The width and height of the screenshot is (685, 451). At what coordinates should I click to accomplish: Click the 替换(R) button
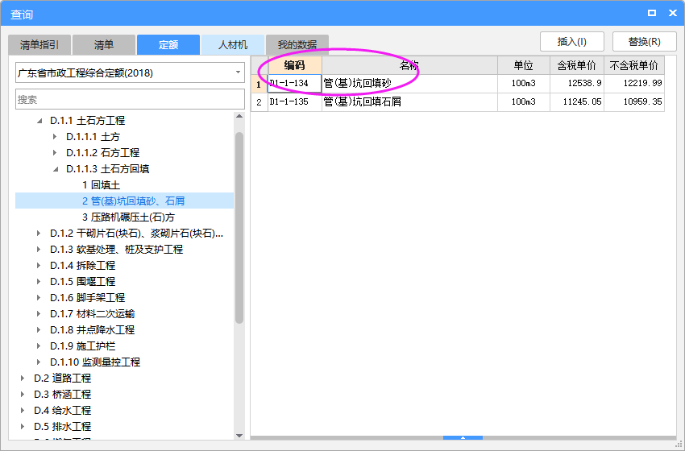point(645,42)
